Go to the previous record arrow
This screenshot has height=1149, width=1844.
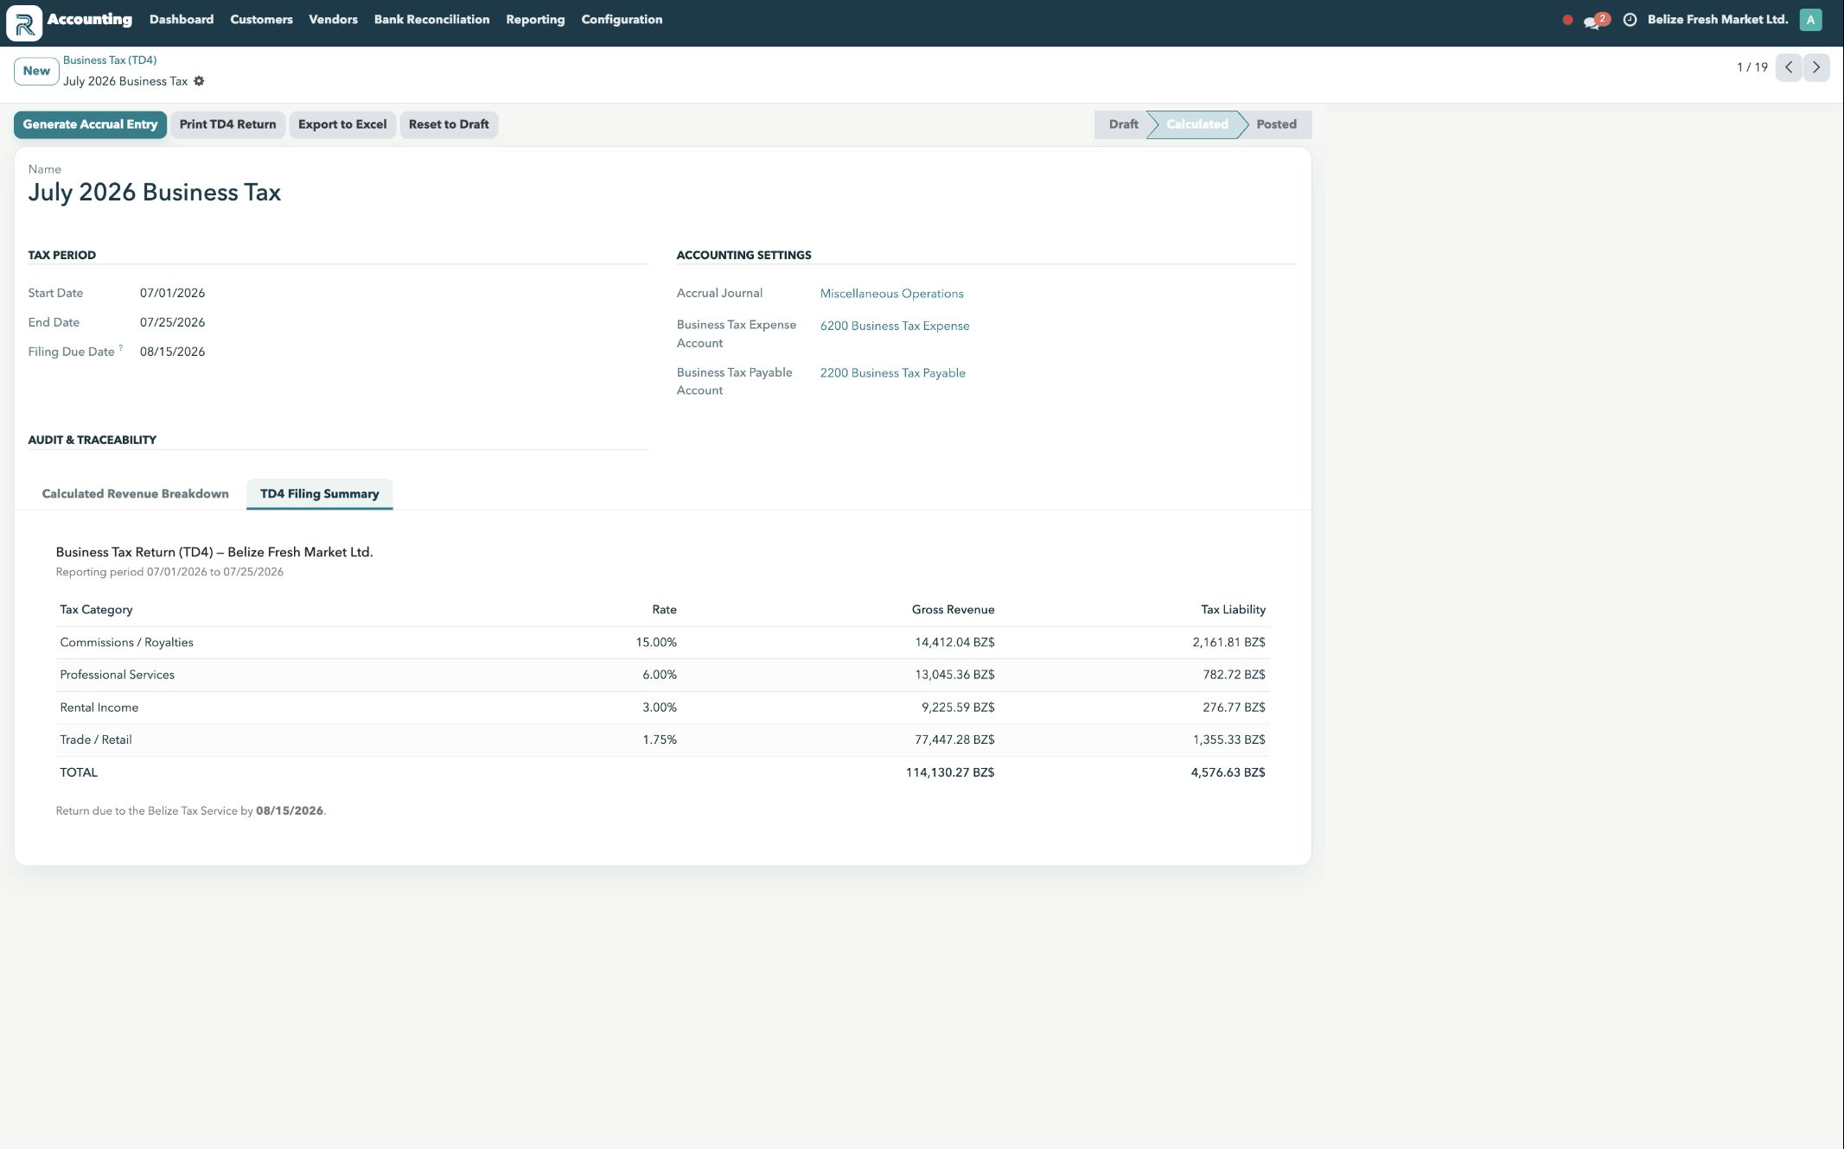click(1789, 67)
